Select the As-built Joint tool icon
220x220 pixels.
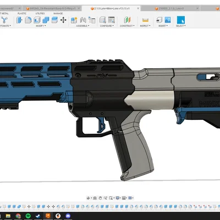click(x=92, y=20)
